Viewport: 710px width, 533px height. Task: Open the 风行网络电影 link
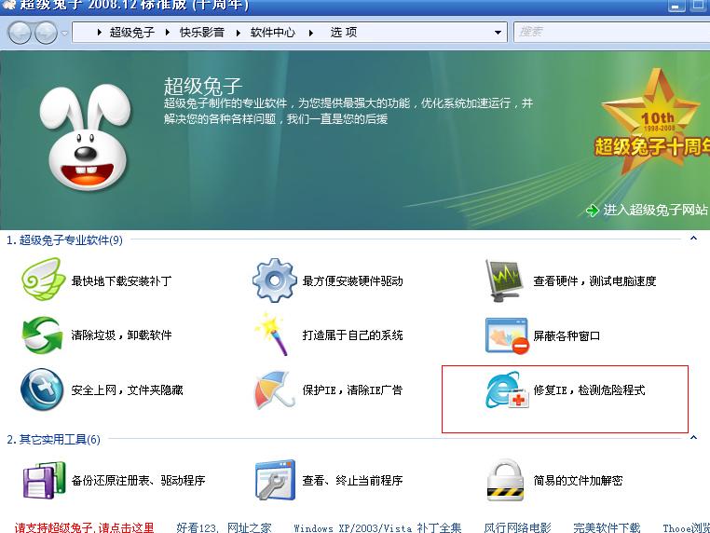[x=517, y=527]
